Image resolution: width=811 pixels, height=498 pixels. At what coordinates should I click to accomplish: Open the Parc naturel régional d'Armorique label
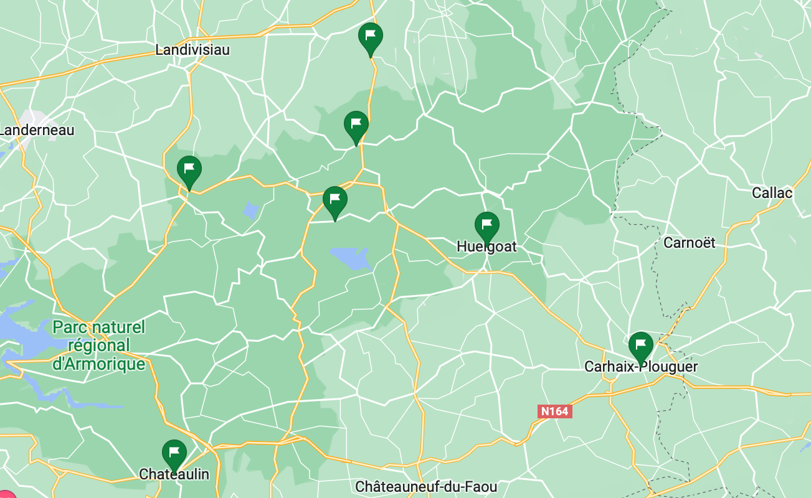[98, 345]
